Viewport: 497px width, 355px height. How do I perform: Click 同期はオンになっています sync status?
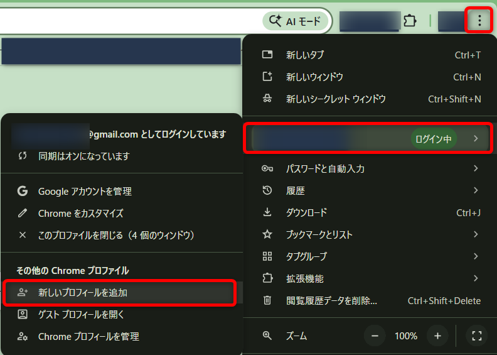point(83,156)
